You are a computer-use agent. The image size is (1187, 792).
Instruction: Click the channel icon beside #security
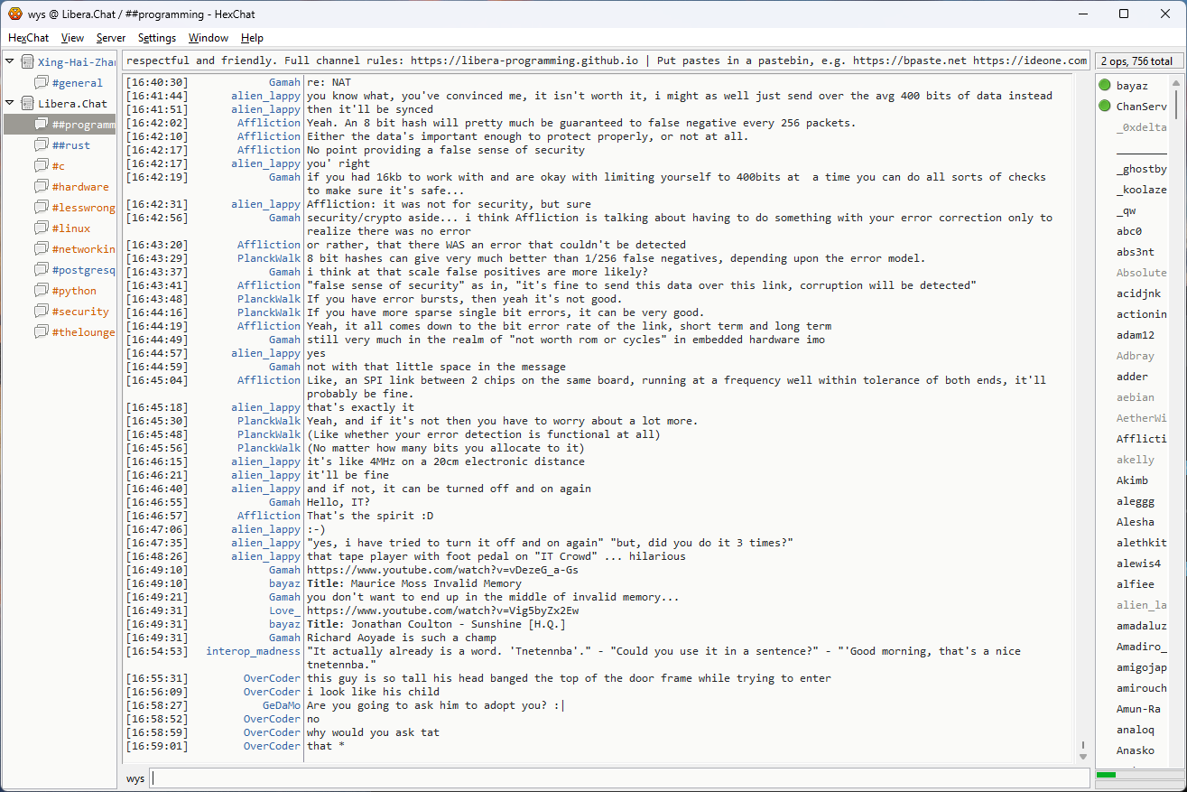click(42, 312)
